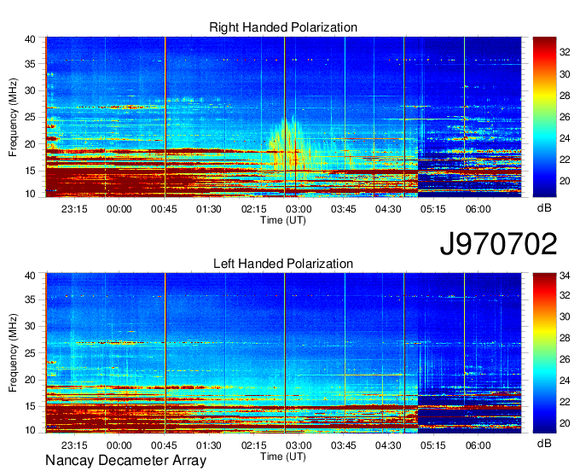580x471 pixels.
Task: Click the 03:45 tick on Left Handed plot
Action: (x=343, y=445)
